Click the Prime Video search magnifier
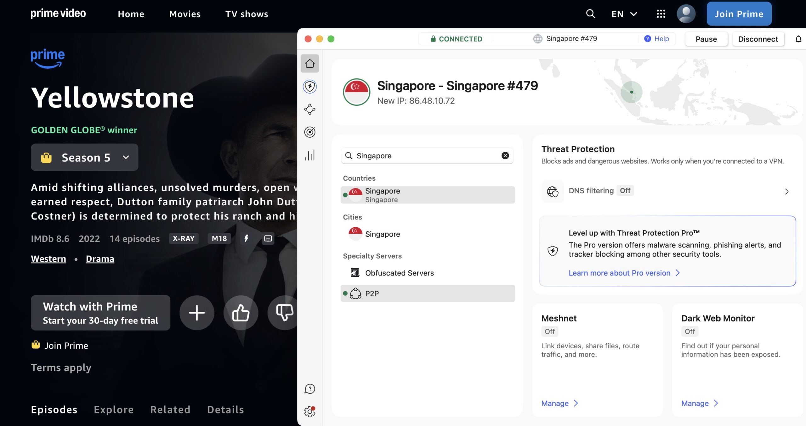This screenshot has height=426, width=806. click(591, 14)
